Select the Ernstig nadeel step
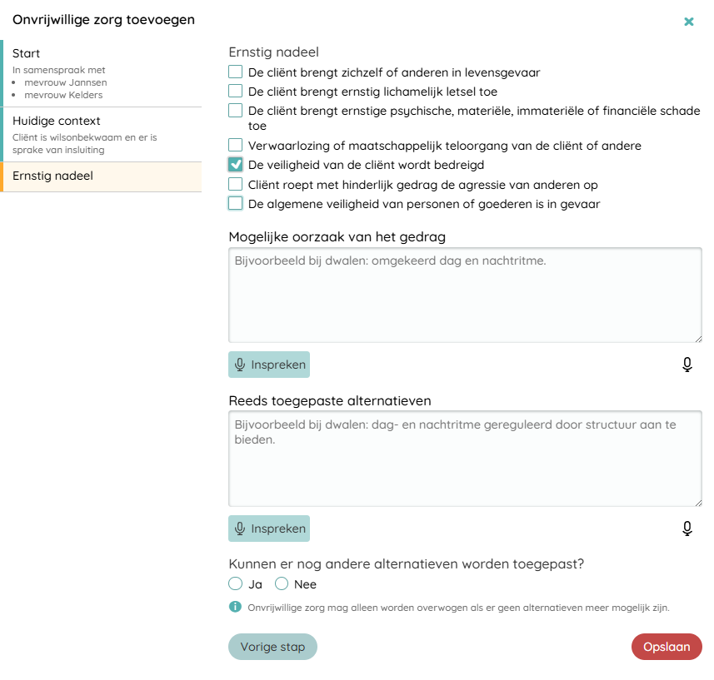 tap(102, 176)
